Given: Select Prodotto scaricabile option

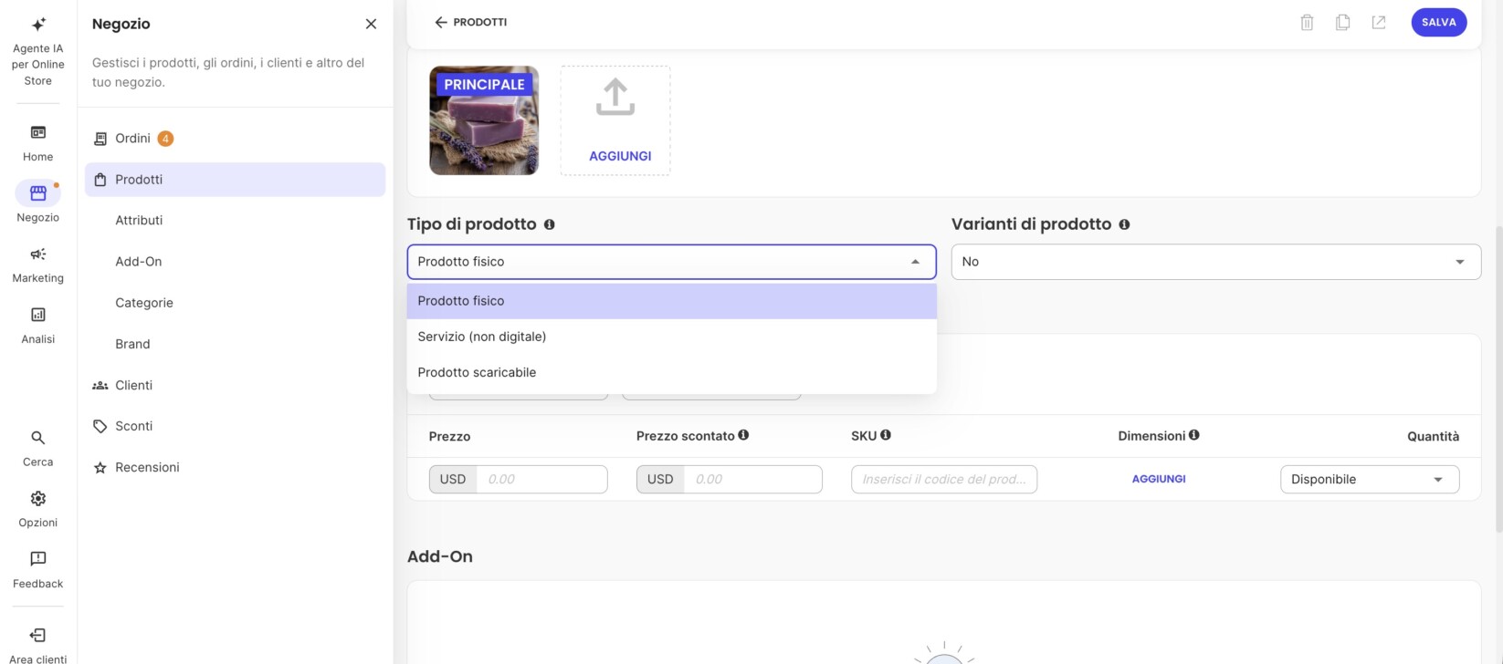Looking at the screenshot, I should pyautogui.click(x=672, y=372).
